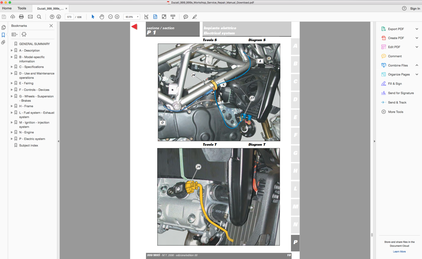The height and width of the screenshot is (259, 422).
Task: Expand the Export PDF options chevron
Action: point(417,29)
